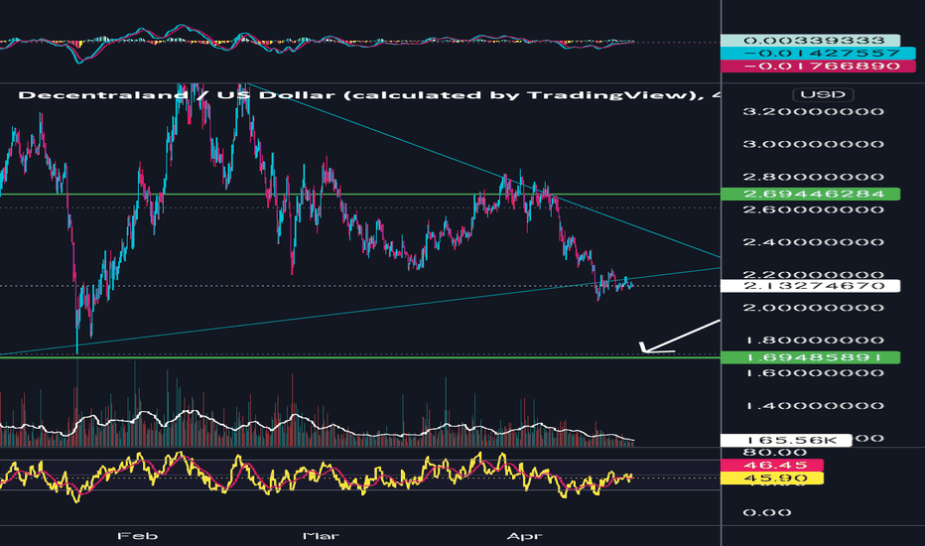Click the USD currency button
Screen dimensions: 925x546
[823, 94]
